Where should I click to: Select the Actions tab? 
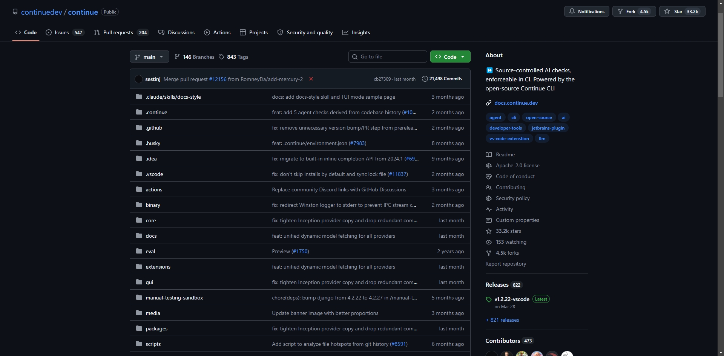point(217,32)
